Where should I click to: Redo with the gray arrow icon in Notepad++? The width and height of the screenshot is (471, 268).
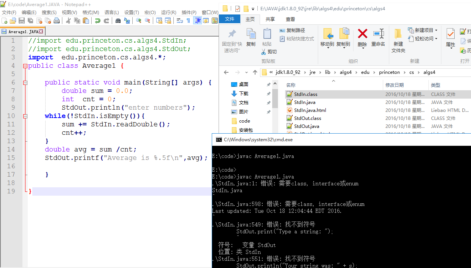pyautogui.click(x=106, y=21)
